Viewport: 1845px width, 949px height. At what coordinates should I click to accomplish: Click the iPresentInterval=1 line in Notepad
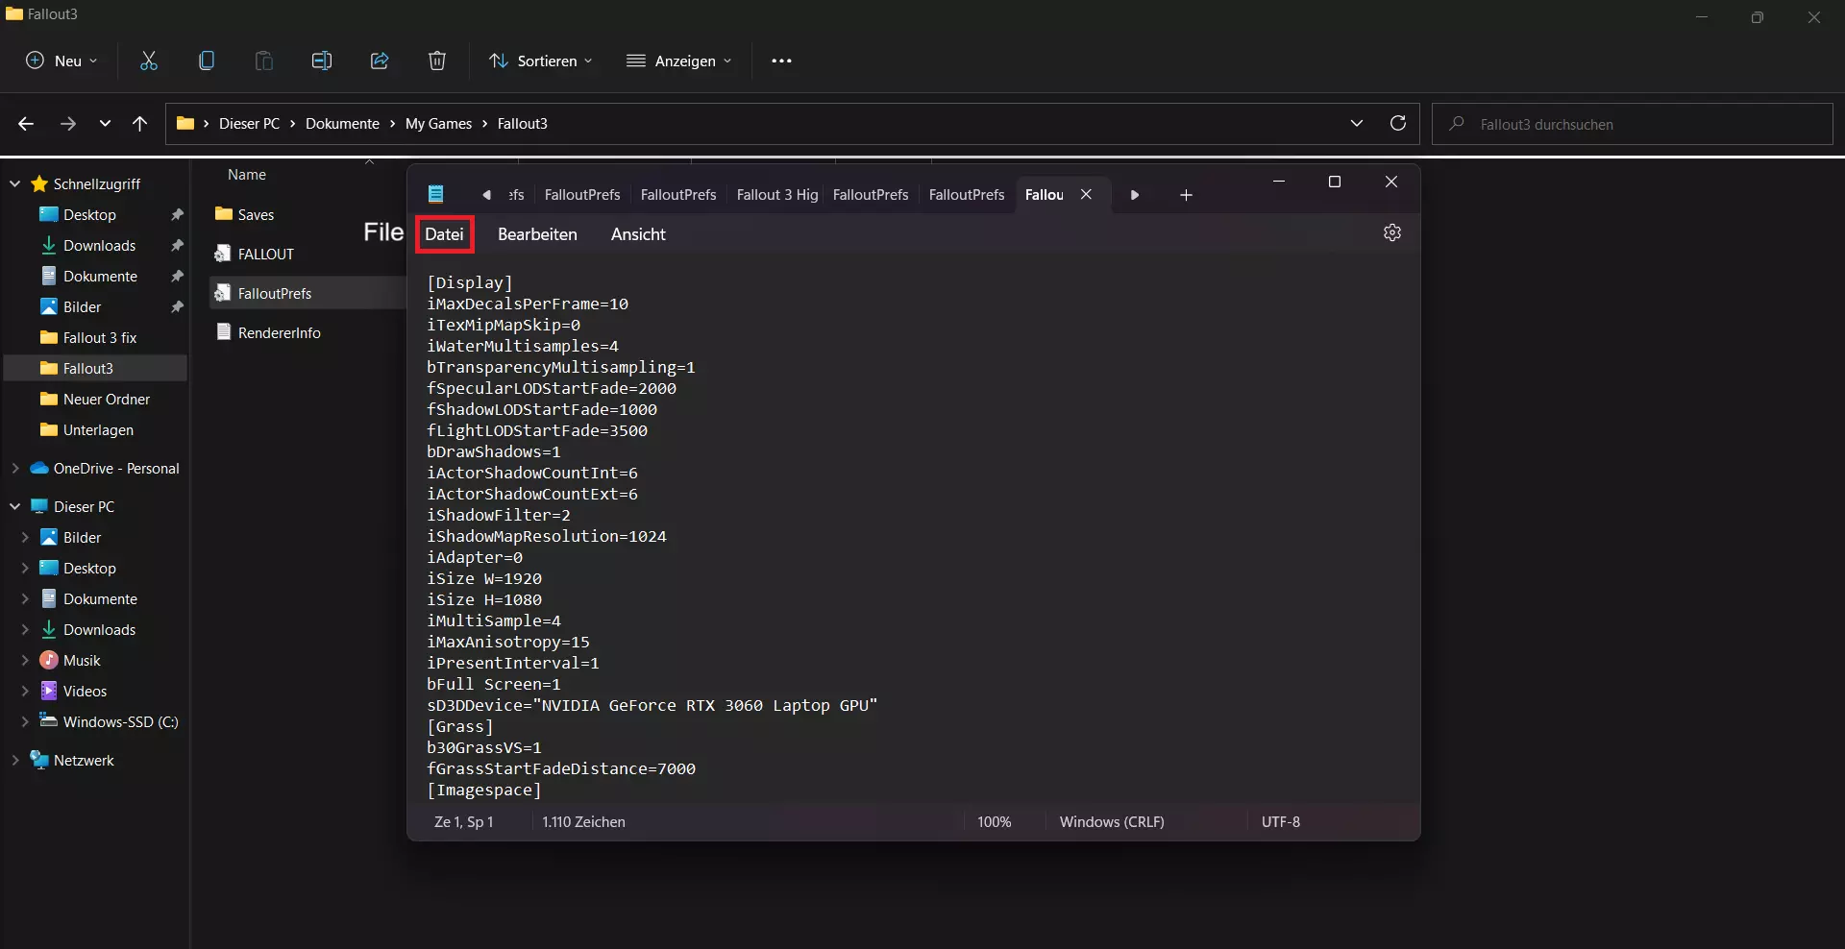513,663
